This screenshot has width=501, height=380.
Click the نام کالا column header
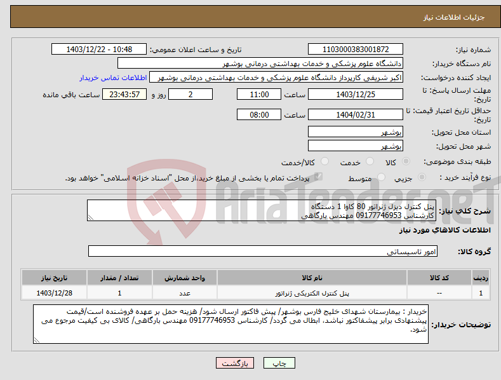coord(312,278)
